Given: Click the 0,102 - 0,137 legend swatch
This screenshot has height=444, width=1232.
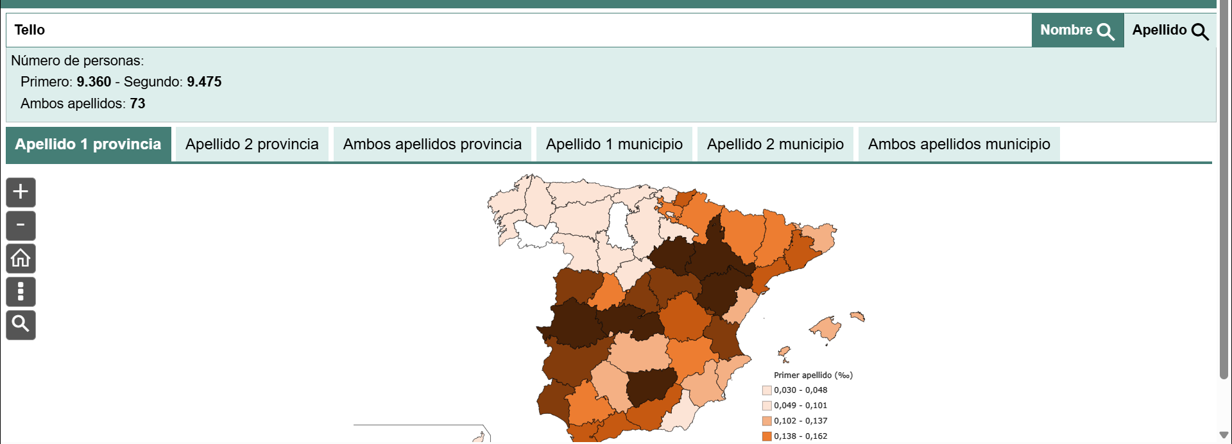Looking at the screenshot, I should point(767,421).
